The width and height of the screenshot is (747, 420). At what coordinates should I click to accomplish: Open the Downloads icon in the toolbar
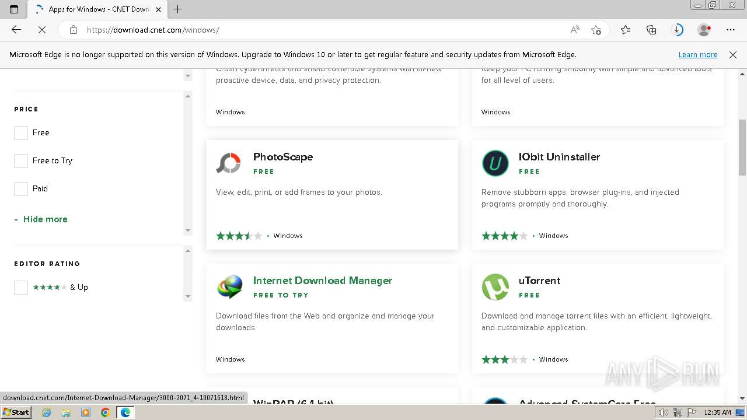tap(678, 30)
